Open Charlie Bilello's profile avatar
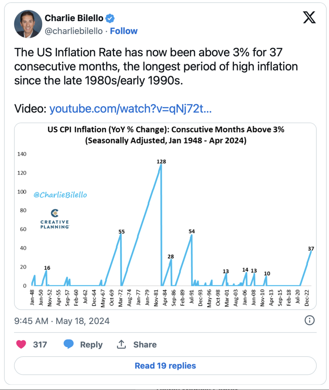Viewport: 329px width, 390px height. tap(28, 24)
